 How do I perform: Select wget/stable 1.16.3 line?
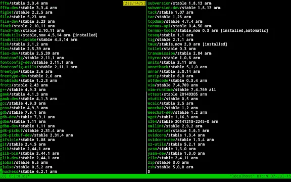(x=173, y=117)
